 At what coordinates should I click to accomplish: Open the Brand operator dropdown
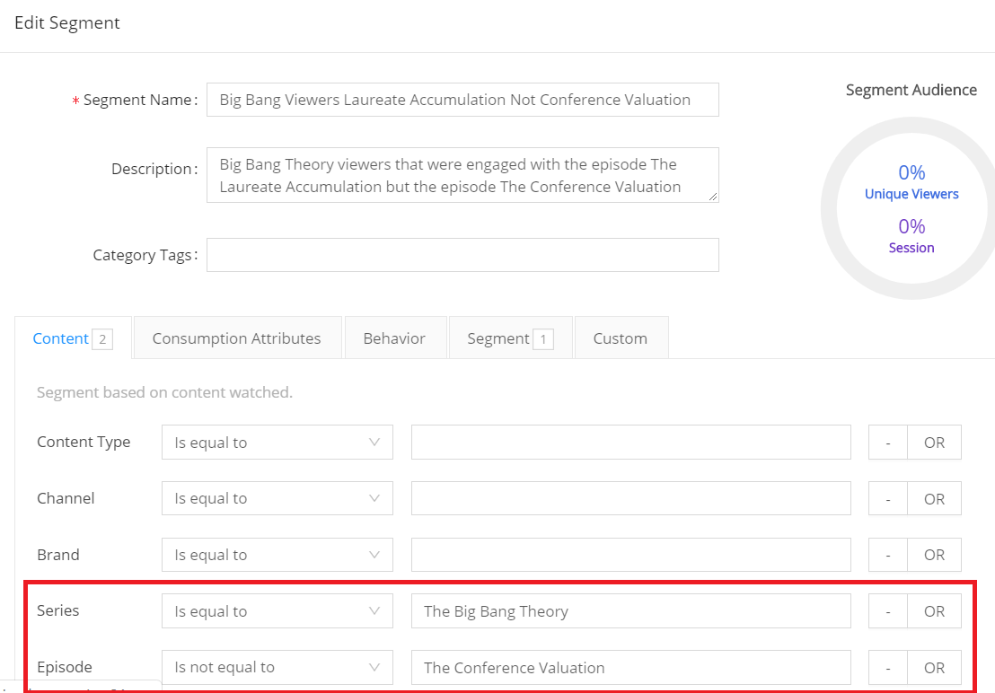tap(277, 555)
